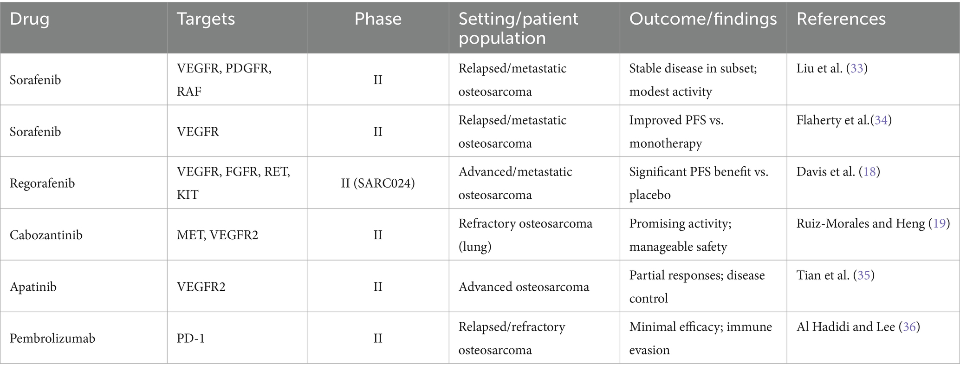This screenshot has height=372, width=960.
Task: Select the Cabozantinib drug name
Action: (46, 235)
